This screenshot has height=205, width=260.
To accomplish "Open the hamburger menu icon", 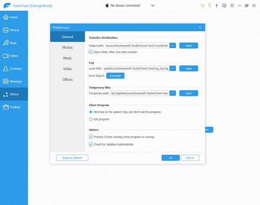I will tap(232, 6).
